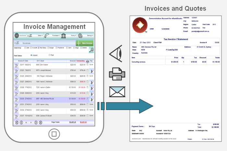Image resolution: width=227 pixels, height=151 pixels.
Task: Enable the Date search checkbox
Action: pos(26,48)
